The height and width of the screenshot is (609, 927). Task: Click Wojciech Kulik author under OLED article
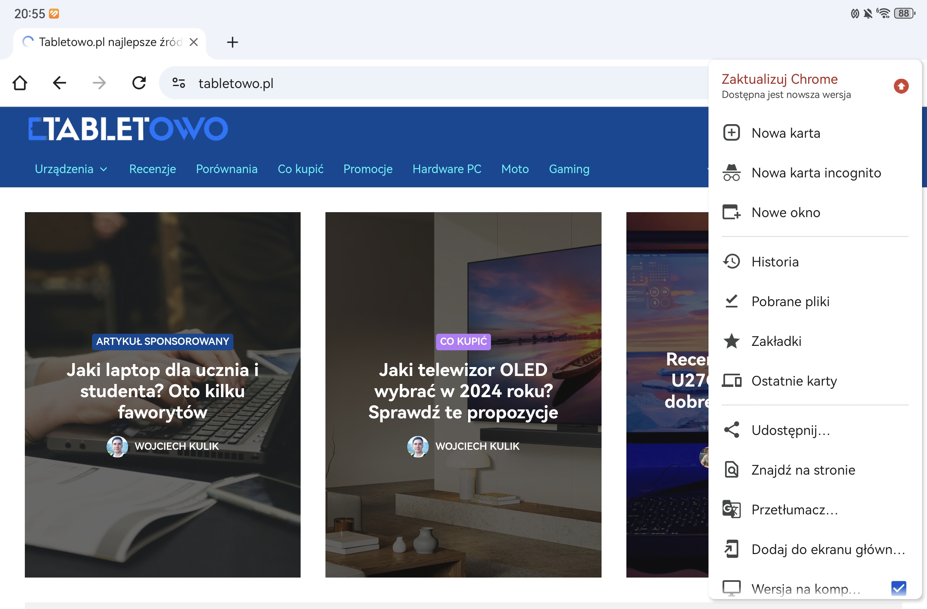[477, 446]
